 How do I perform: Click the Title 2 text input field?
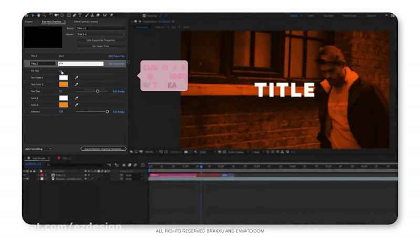[80, 64]
